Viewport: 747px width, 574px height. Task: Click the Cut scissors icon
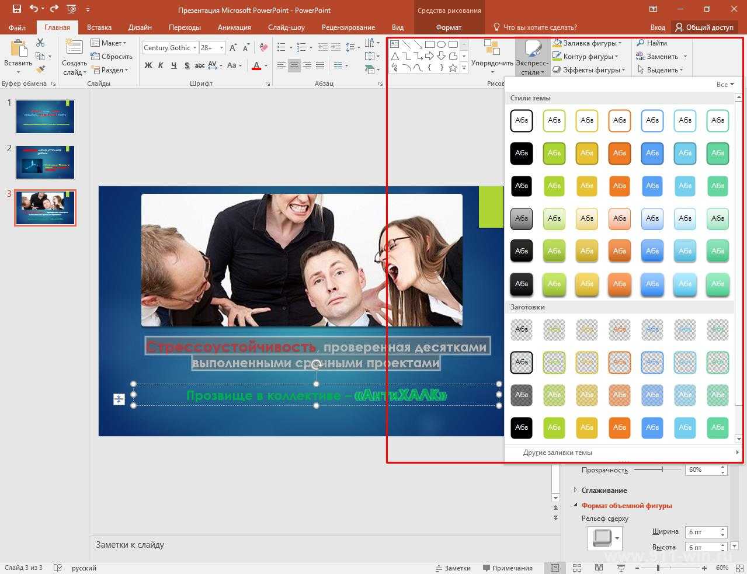coord(40,43)
